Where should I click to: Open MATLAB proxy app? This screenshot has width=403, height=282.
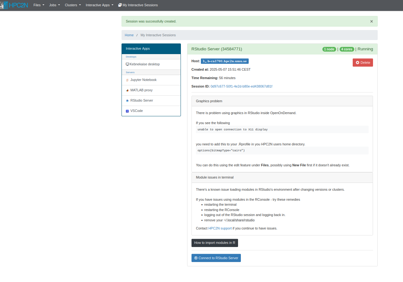pyautogui.click(x=151, y=90)
